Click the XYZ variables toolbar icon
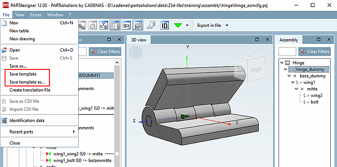Viewport: 337px width, 167px height. point(104,25)
